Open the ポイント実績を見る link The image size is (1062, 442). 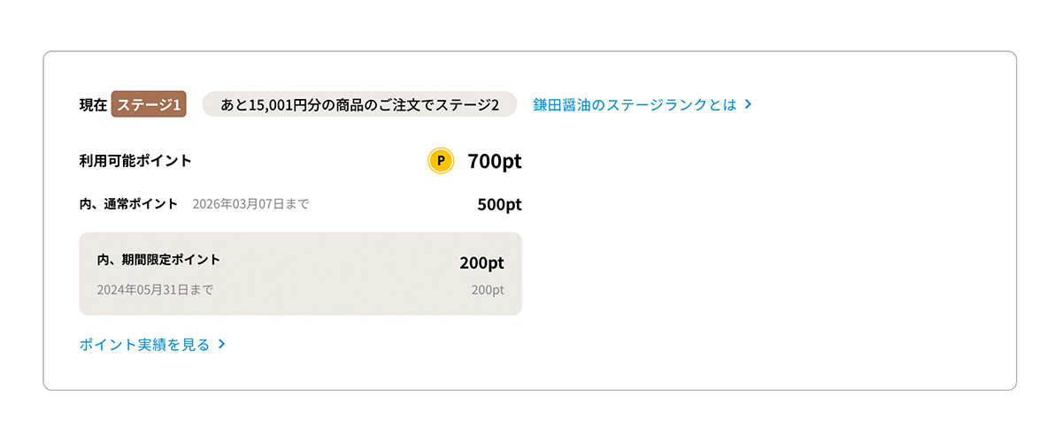[x=153, y=345]
